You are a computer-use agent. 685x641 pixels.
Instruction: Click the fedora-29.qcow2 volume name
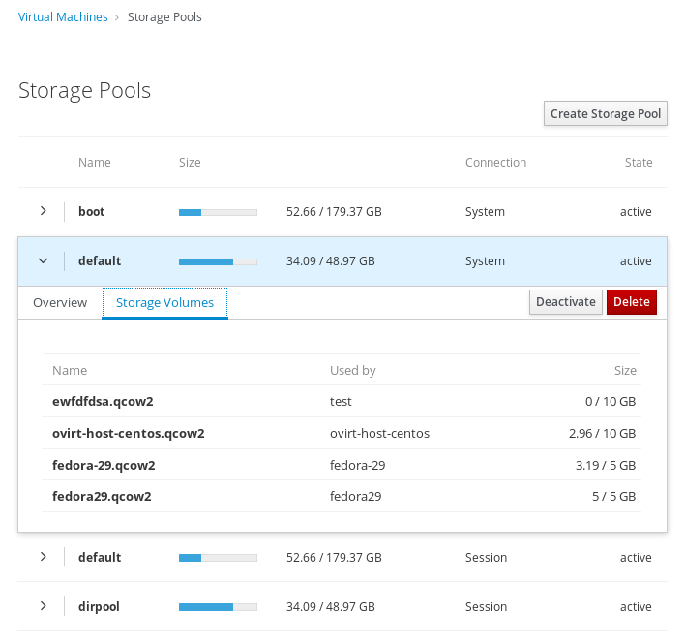[x=104, y=465]
